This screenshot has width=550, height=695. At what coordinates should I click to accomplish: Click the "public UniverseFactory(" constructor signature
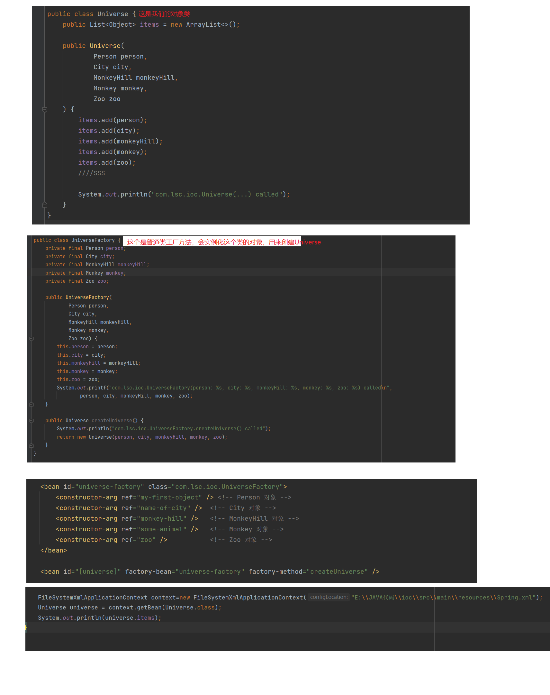[78, 297]
